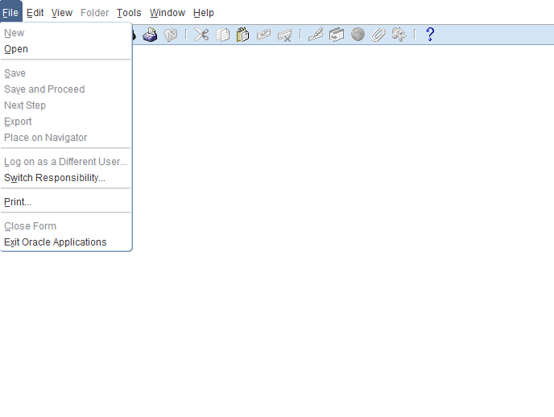Click the Cut scissors icon

pyautogui.click(x=201, y=35)
